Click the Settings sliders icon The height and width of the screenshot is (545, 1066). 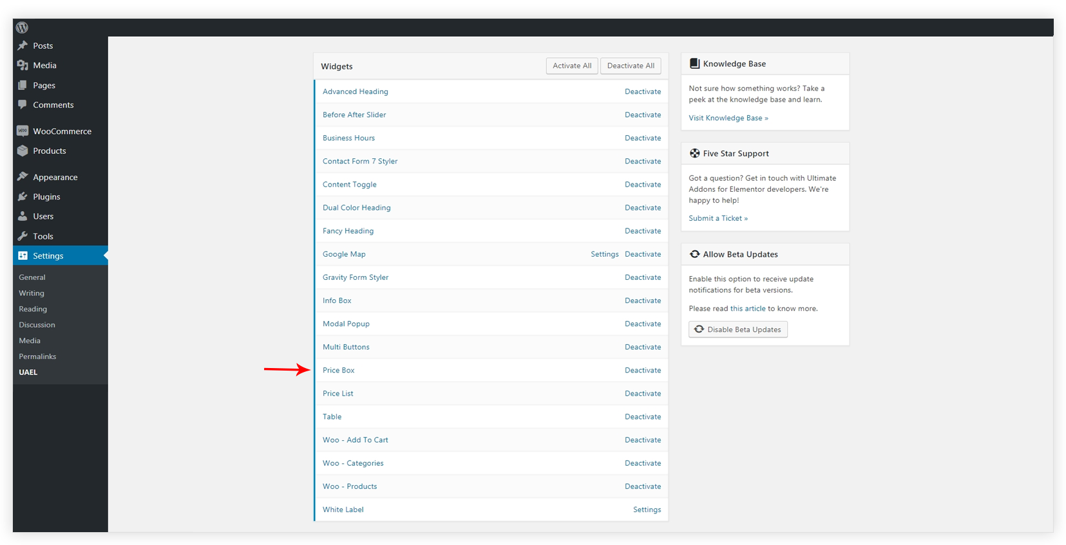coord(23,255)
